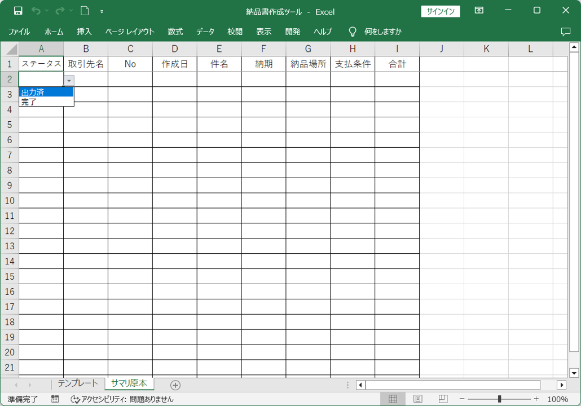
Task: Choose 完了 from the dropdown list
Action: 29,102
